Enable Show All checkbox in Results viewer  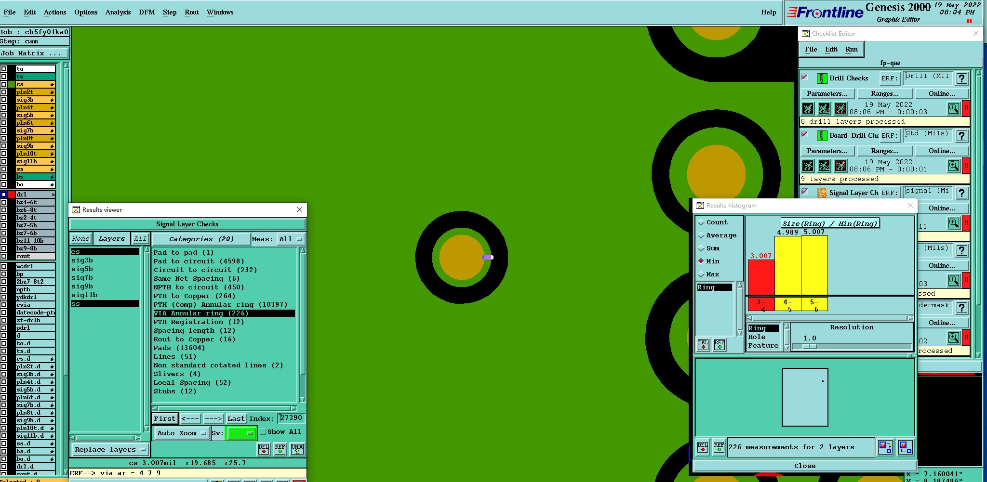(x=263, y=432)
